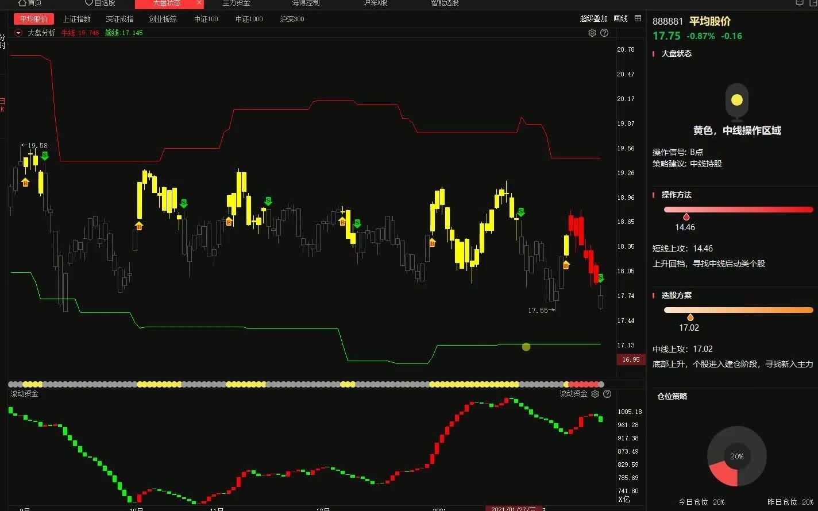
Task: Click the S signal in mid December
Action: (357, 223)
